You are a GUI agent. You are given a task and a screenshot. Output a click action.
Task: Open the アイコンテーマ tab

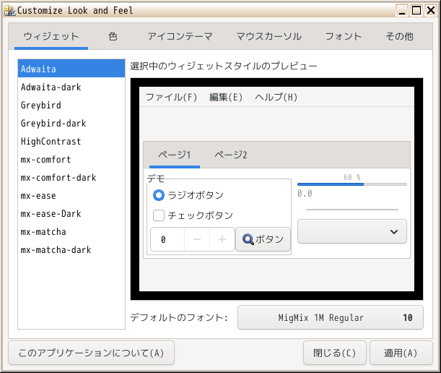click(180, 36)
